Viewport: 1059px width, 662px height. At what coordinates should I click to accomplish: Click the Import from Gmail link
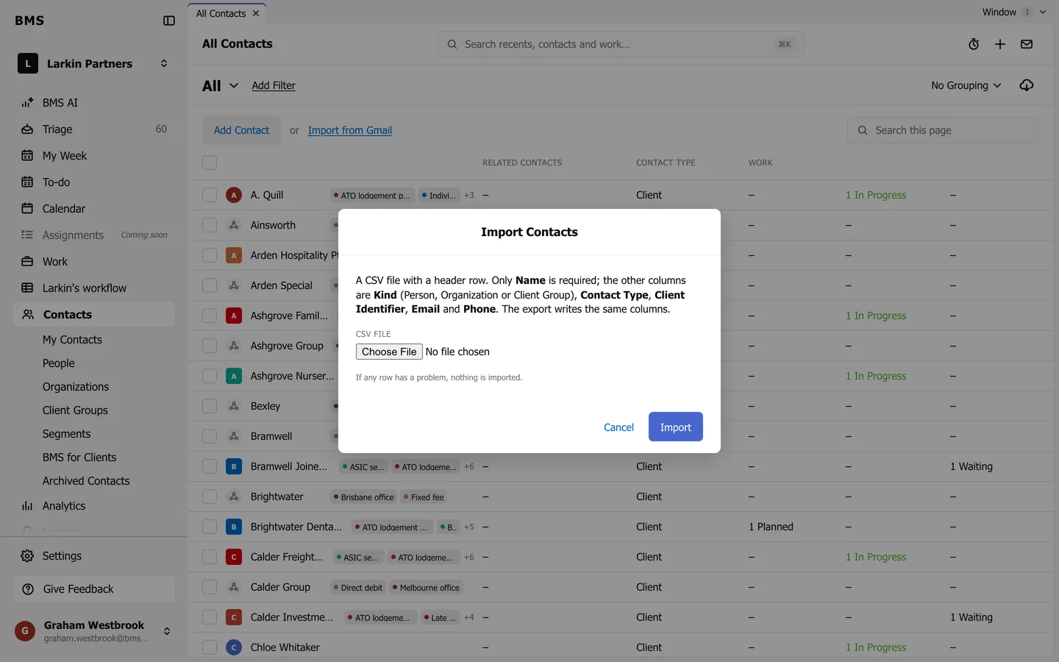tap(350, 130)
